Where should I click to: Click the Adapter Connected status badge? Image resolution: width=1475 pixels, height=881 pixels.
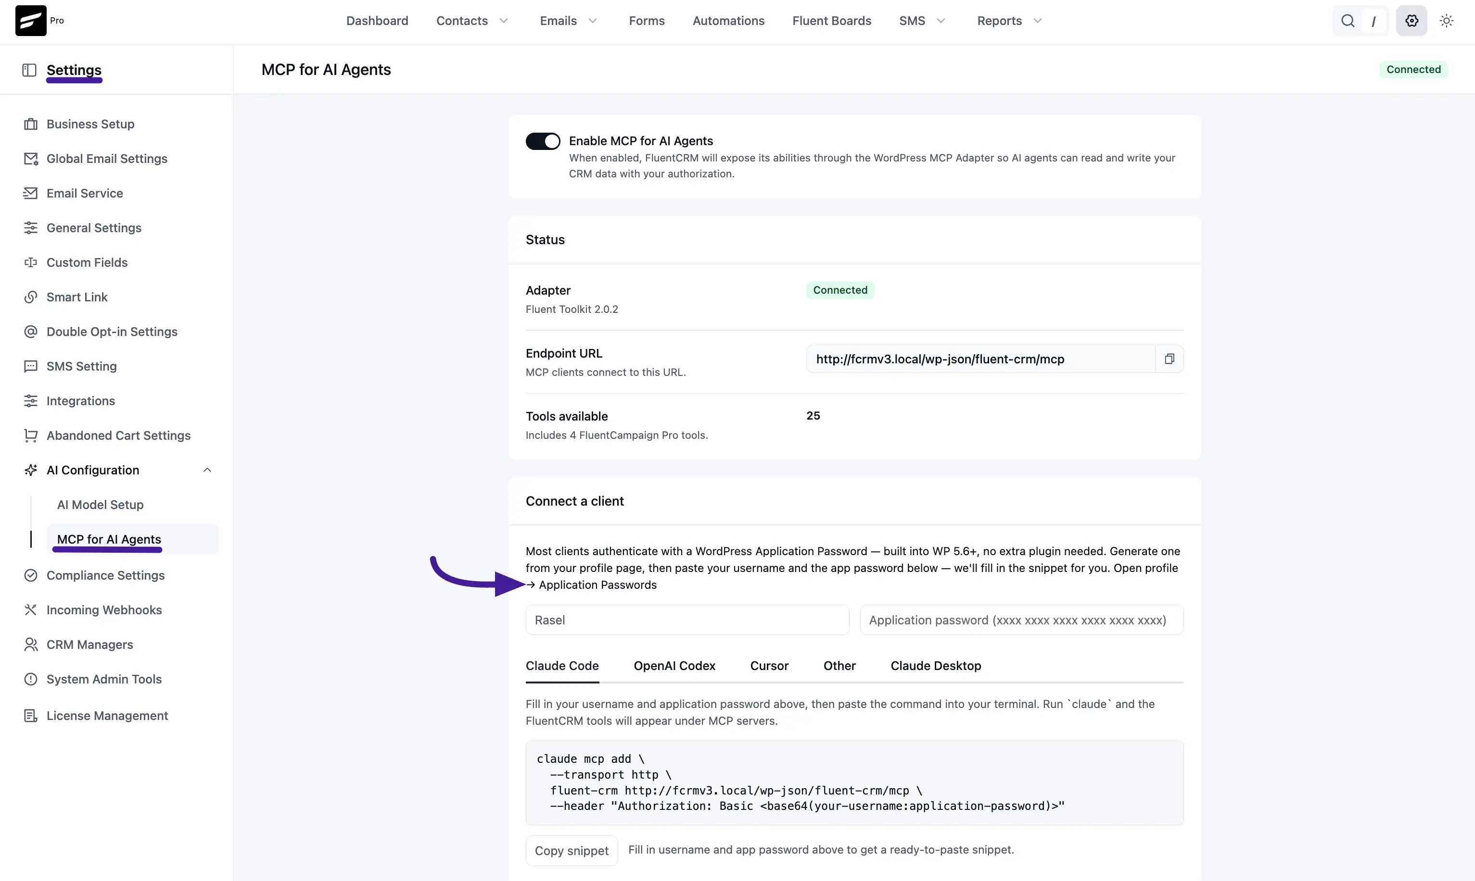pos(840,290)
